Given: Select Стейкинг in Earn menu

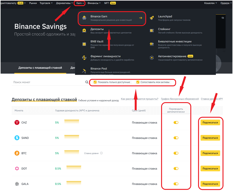Looking at the screenshot, I should click(x=164, y=29).
